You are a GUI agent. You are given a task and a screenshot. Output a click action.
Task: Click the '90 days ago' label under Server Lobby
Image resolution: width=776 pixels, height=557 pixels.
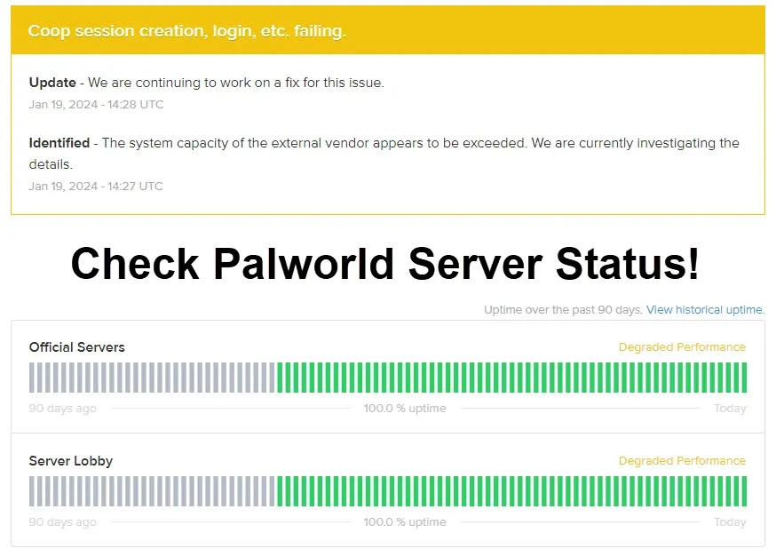coord(62,522)
